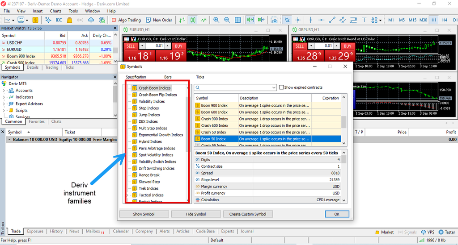Toggle chart auto scroll to end
This screenshot has width=458, height=245.
tap(250, 20)
